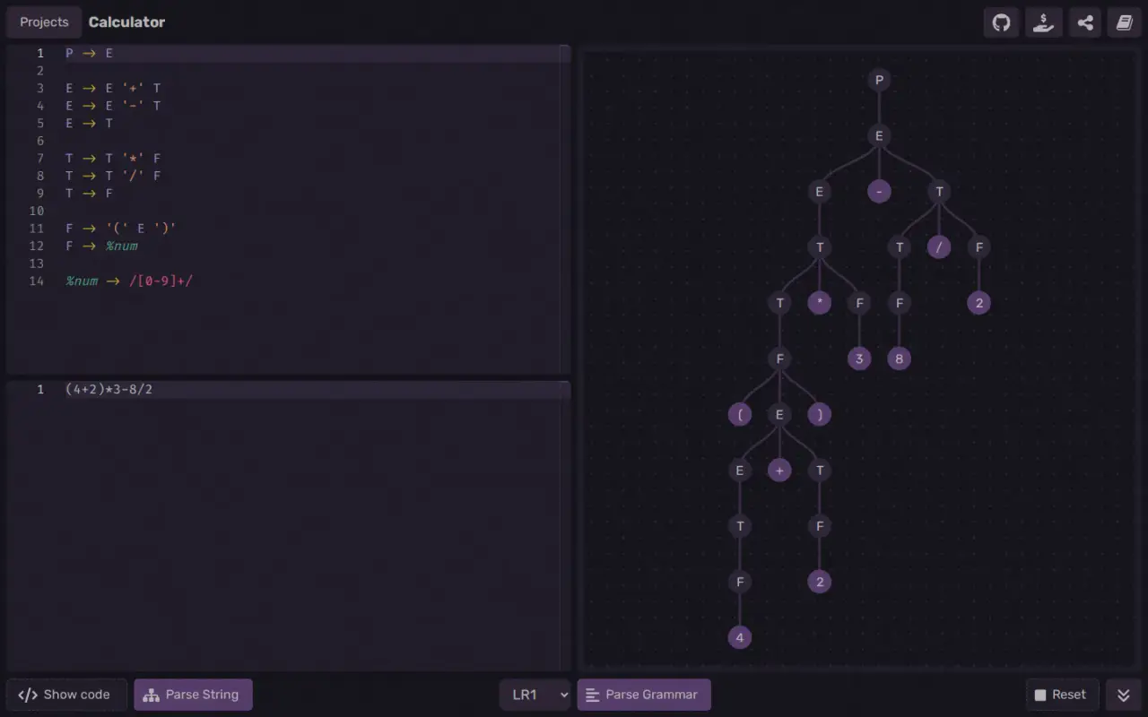Click the donate hand-with-coin icon
This screenshot has height=717, width=1148.
pos(1043,22)
